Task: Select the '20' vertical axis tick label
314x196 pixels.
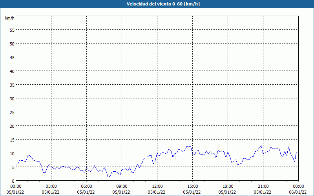Action: [12, 126]
